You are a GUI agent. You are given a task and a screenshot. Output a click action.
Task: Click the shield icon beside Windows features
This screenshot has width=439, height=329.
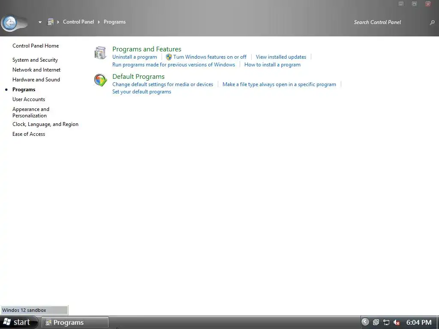pyautogui.click(x=169, y=57)
